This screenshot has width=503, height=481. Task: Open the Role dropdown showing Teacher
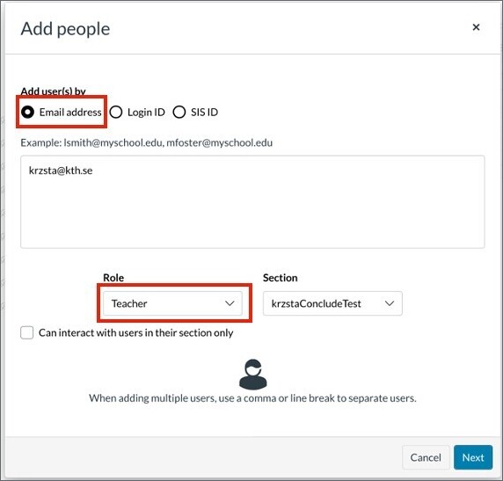(x=172, y=303)
